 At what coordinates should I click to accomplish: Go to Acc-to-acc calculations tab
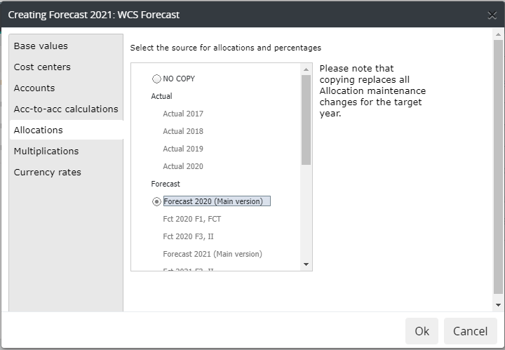pyautogui.click(x=66, y=109)
